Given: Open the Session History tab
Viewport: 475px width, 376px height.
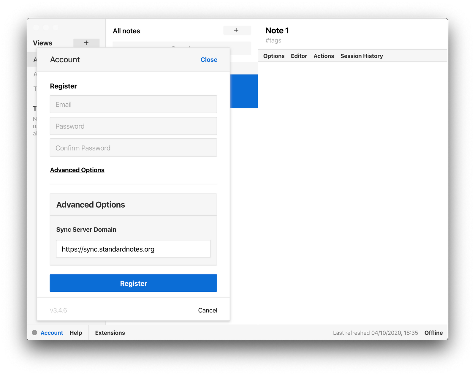Looking at the screenshot, I should pyautogui.click(x=361, y=56).
